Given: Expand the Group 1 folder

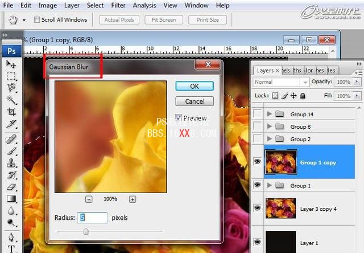Looking at the screenshot, I should point(269,185).
